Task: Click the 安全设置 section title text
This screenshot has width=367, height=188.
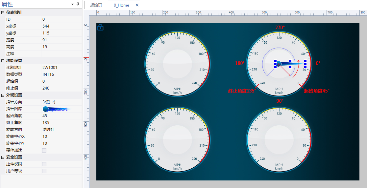Action: 14,157
